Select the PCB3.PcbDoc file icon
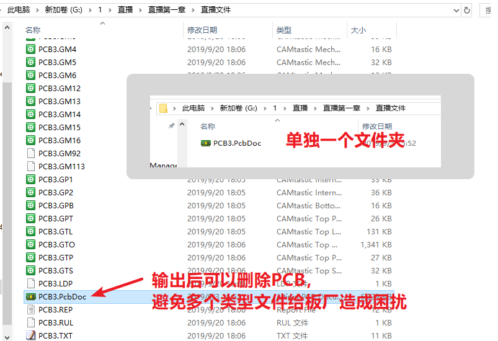The width and height of the screenshot is (498, 341). [x=31, y=296]
